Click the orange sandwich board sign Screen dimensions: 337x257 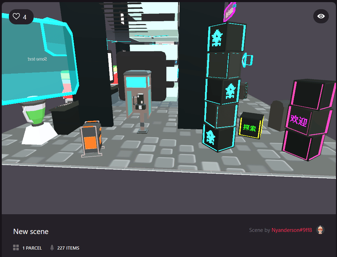tap(91, 138)
